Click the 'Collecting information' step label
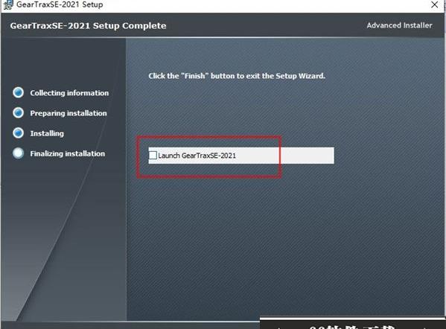The image size is (446, 329). point(69,93)
